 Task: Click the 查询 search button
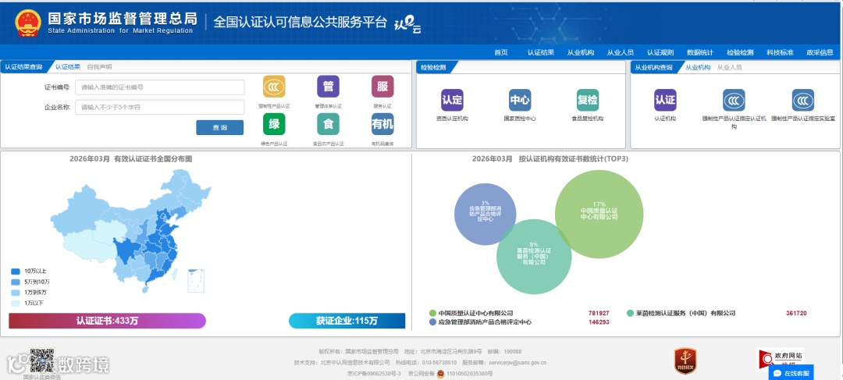220,127
